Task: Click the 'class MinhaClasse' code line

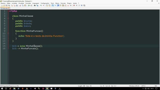Action: click(x=23, y=16)
